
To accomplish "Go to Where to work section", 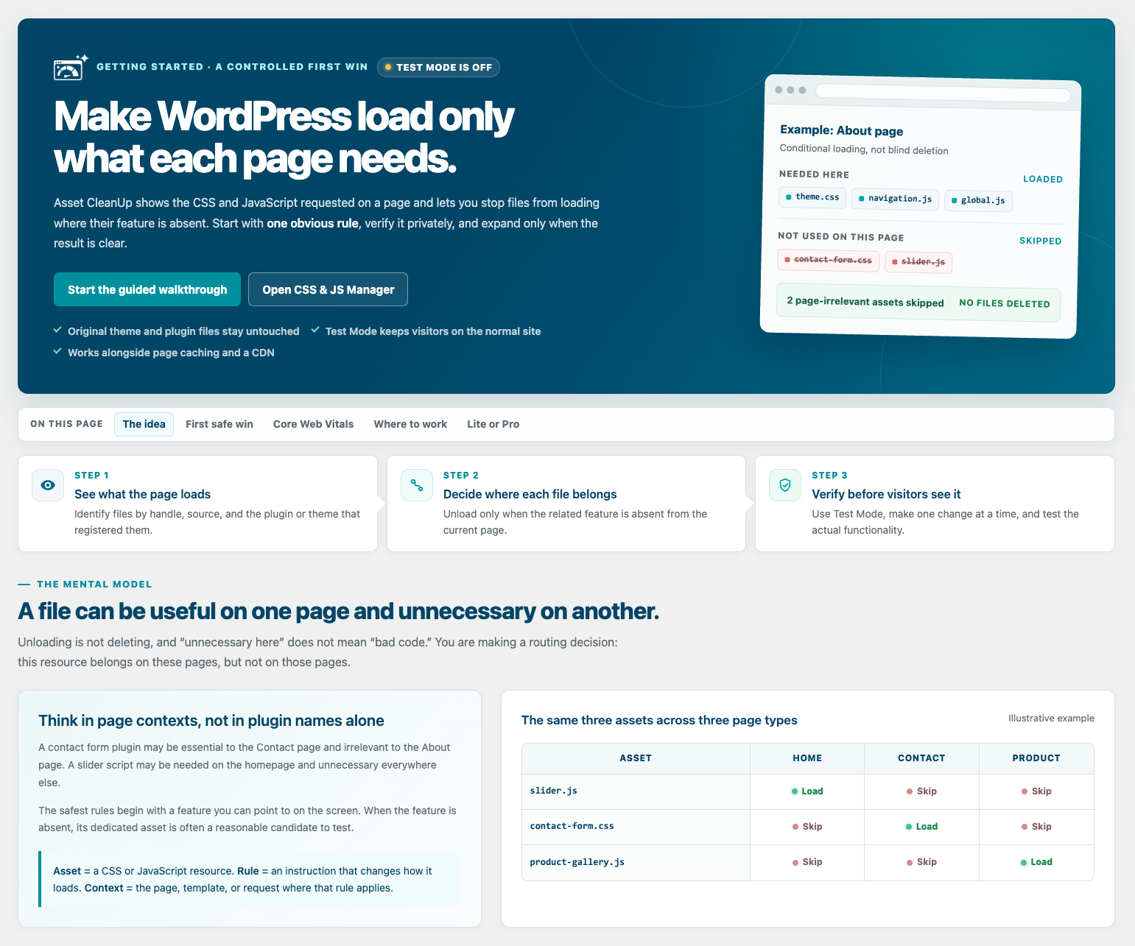I will click(410, 424).
